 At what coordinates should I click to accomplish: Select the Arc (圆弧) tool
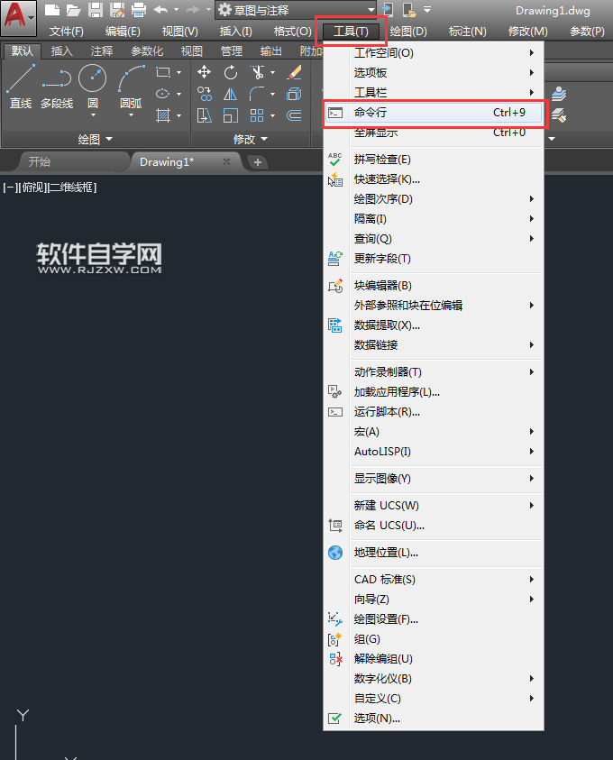[131, 86]
